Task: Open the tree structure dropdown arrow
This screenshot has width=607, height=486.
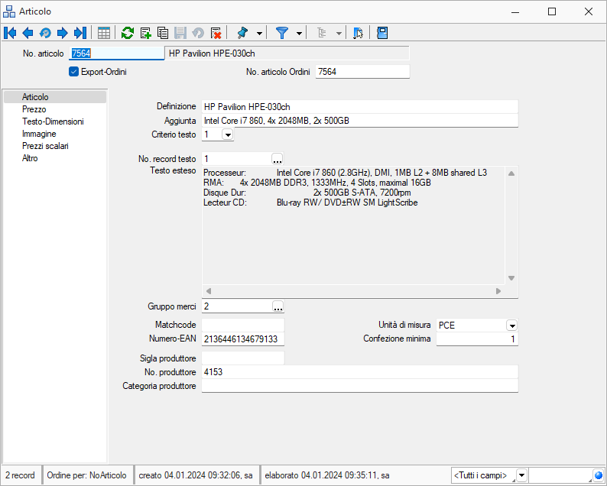Action: (x=339, y=34)
